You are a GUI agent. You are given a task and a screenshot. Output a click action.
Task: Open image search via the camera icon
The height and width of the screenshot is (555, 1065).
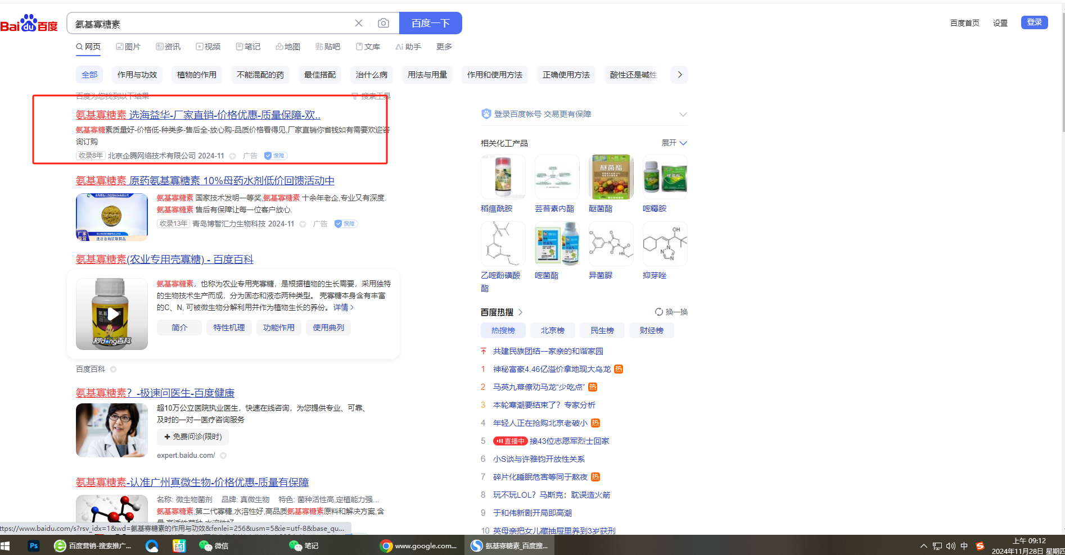383,23
